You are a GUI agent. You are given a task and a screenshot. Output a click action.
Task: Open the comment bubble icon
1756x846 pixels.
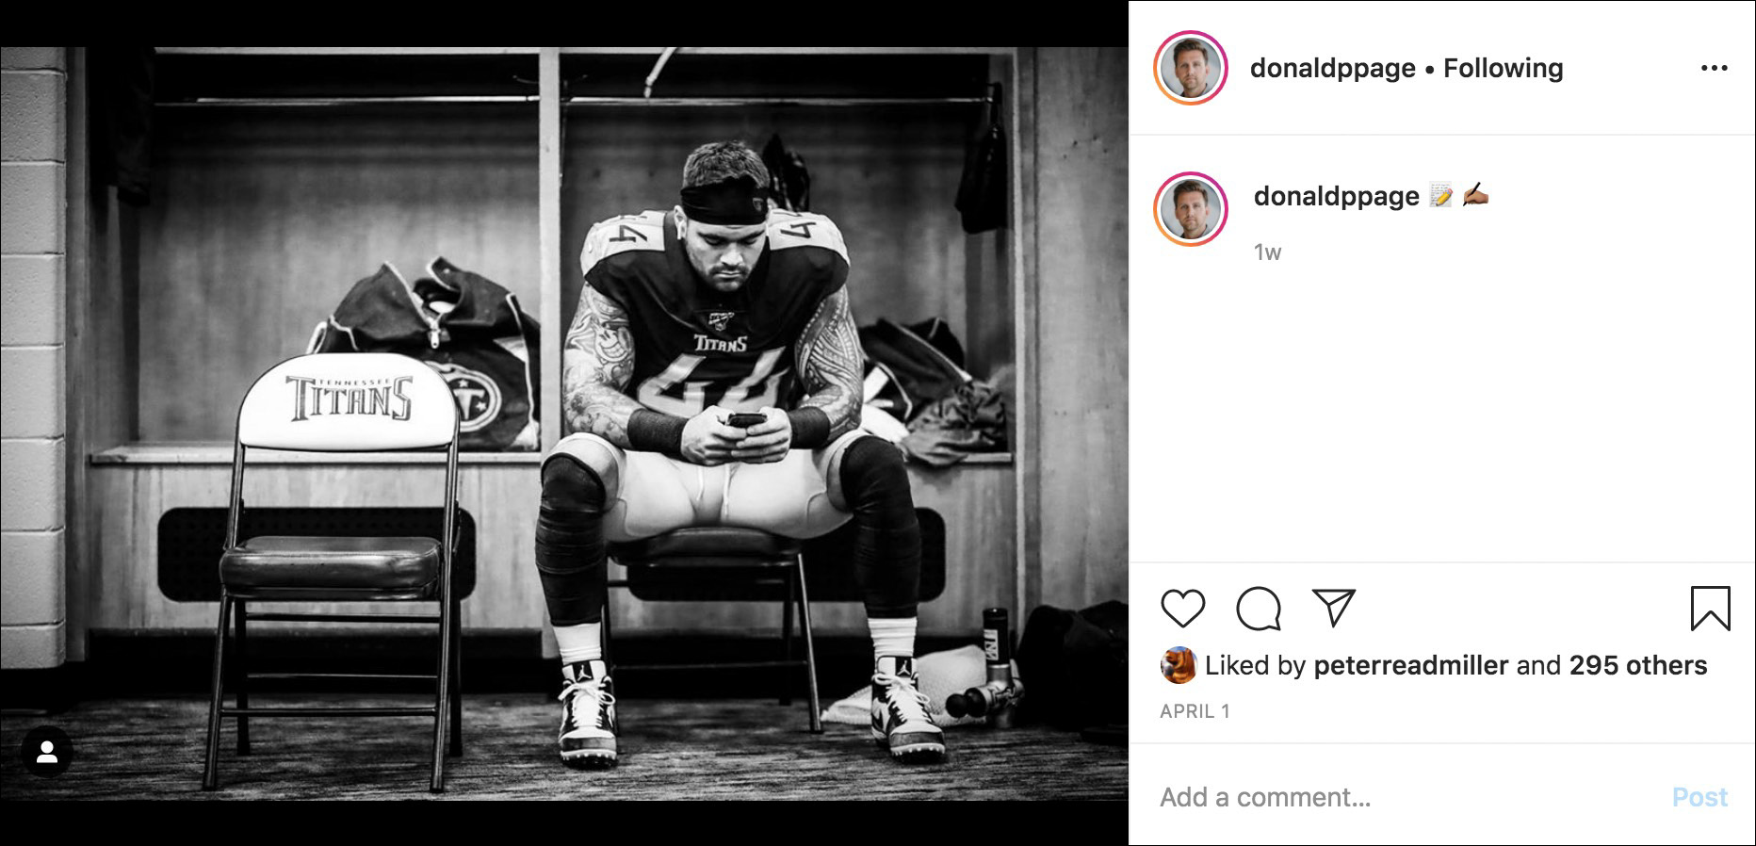click(1258, 609)
